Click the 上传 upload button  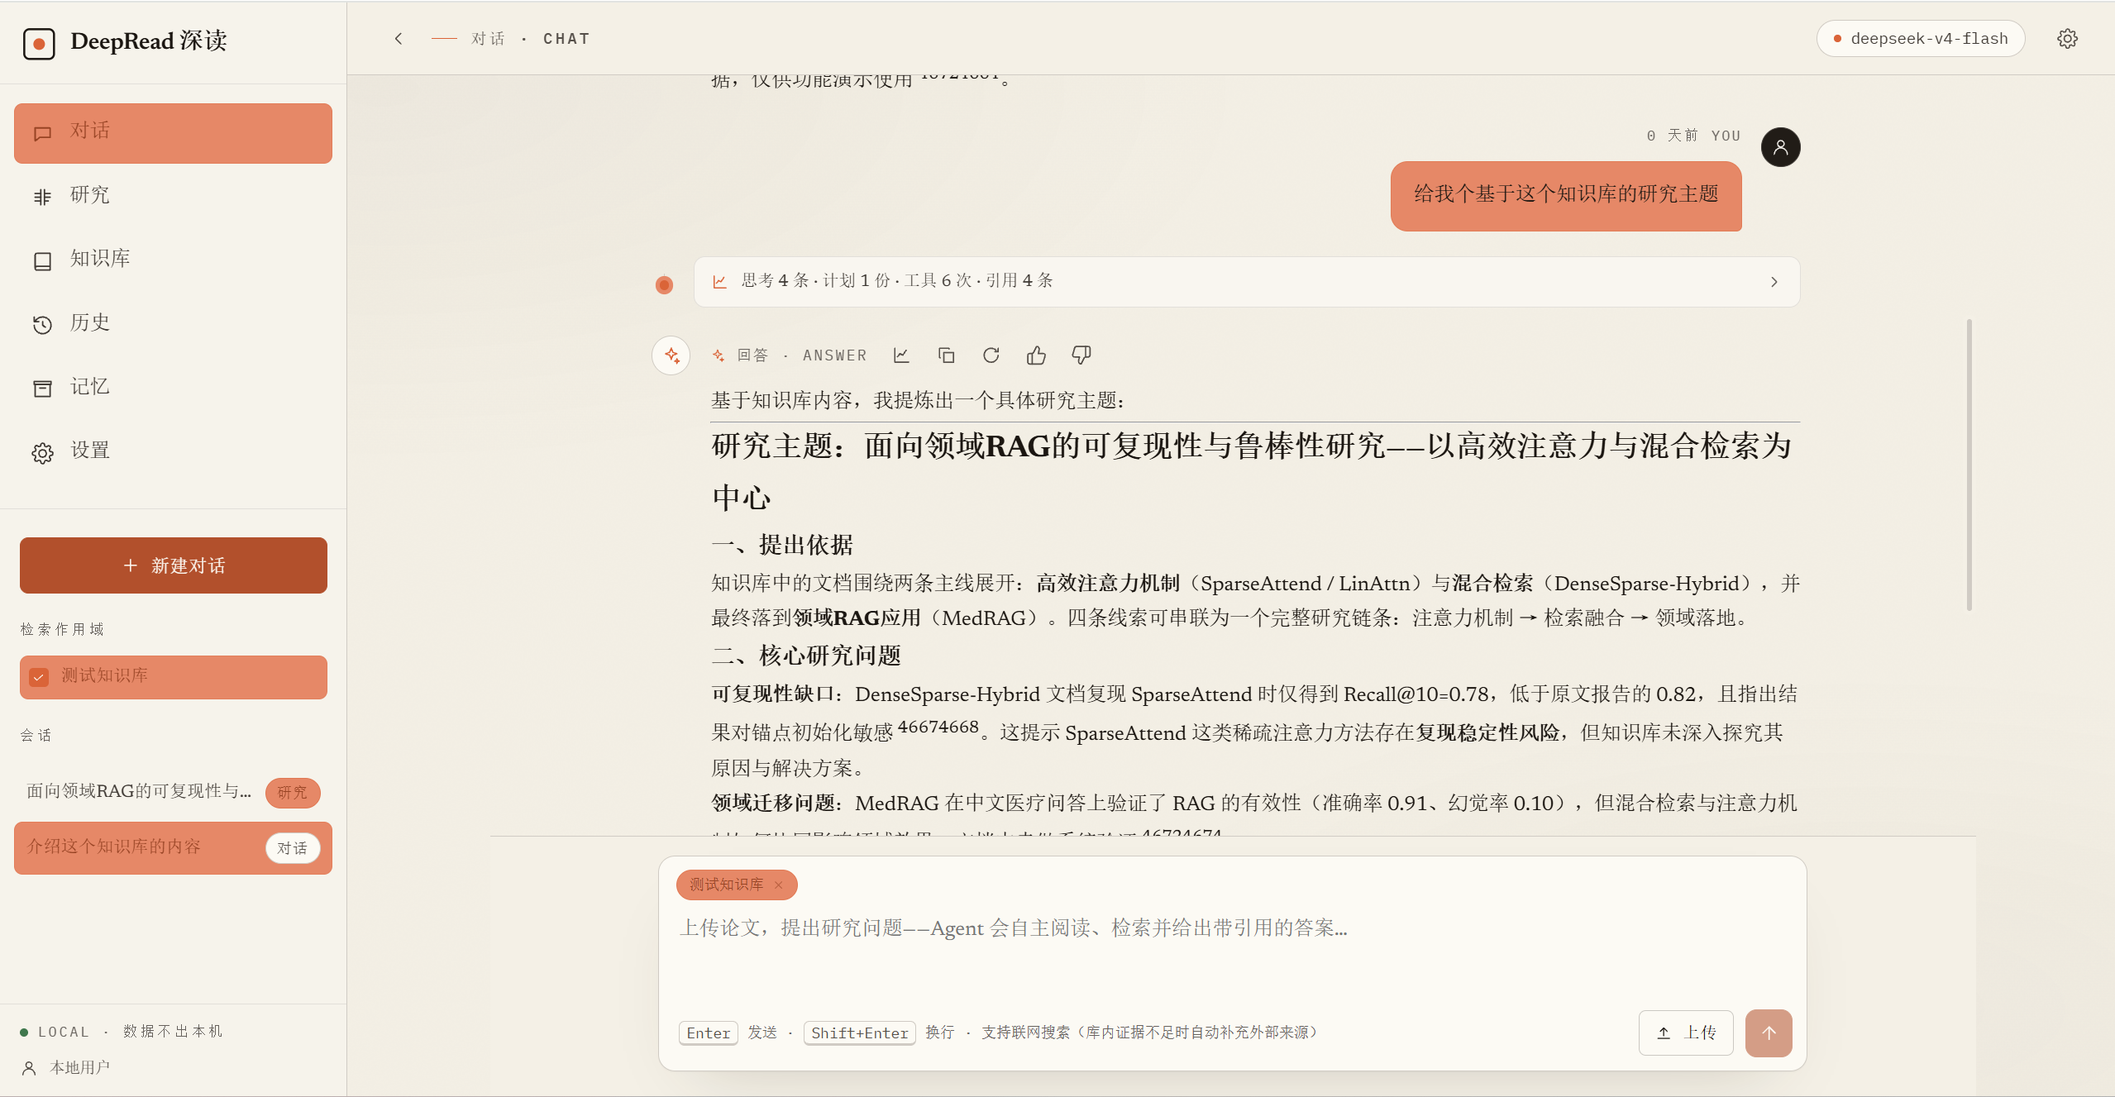coord(1686,1033)
